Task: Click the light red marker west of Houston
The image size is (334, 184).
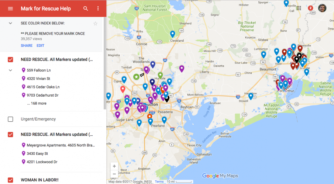Action: (123, 89)
